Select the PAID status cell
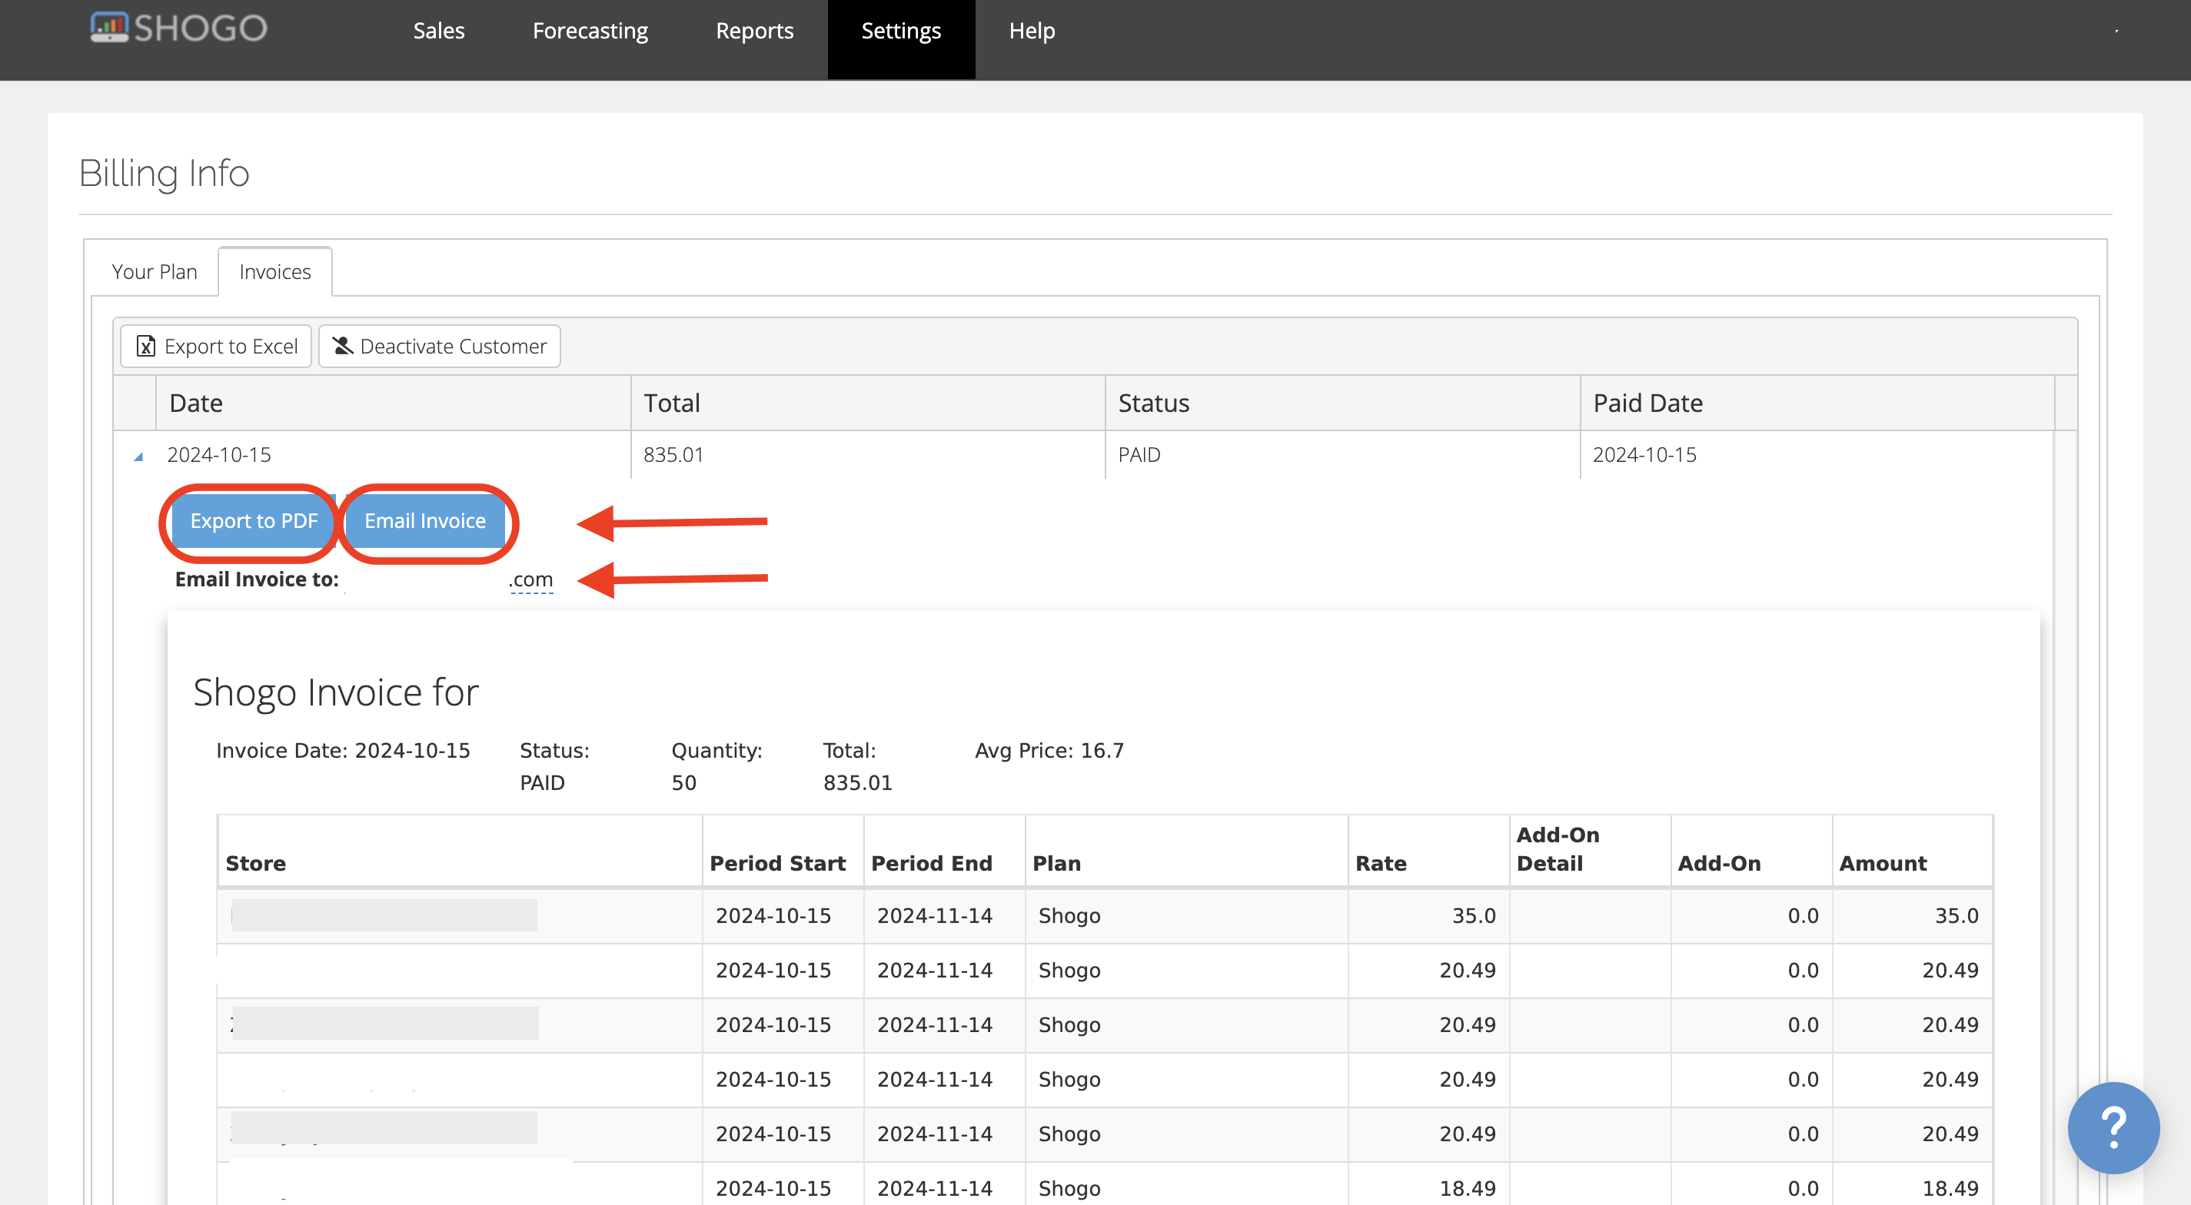The image size is (2191, 1205). (x=1342, y=455)
